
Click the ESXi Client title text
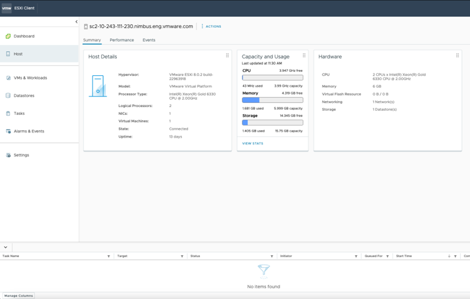pos(24,8)
